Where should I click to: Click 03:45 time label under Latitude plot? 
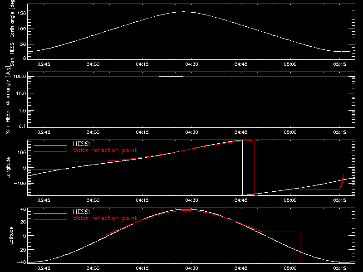point(44,268)
